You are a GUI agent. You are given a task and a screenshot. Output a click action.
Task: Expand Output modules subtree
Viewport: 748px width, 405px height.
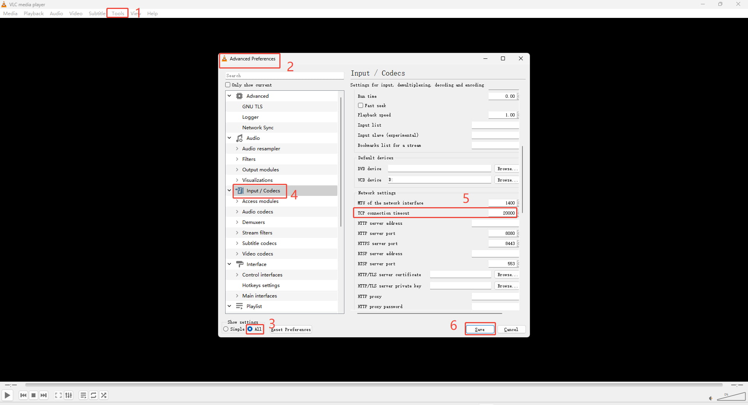[x=237, y=169]
